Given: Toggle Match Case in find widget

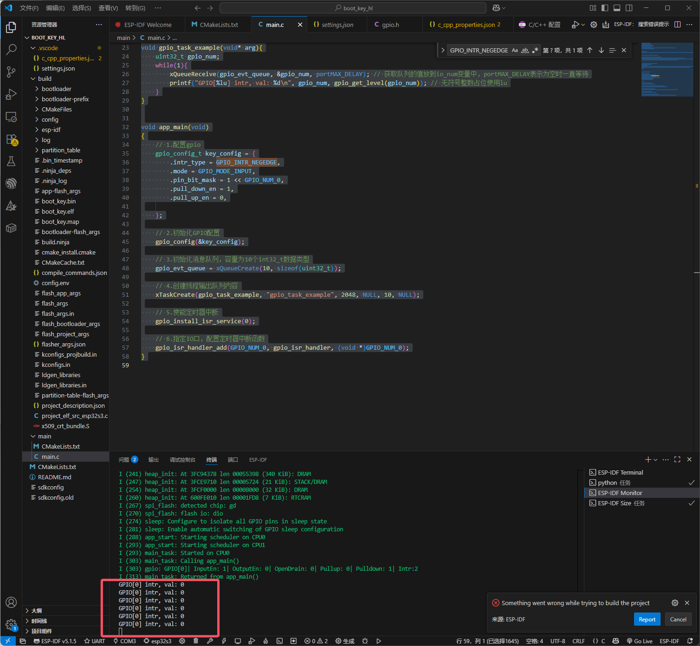Looking at the screenshot, I should [515, 50].
